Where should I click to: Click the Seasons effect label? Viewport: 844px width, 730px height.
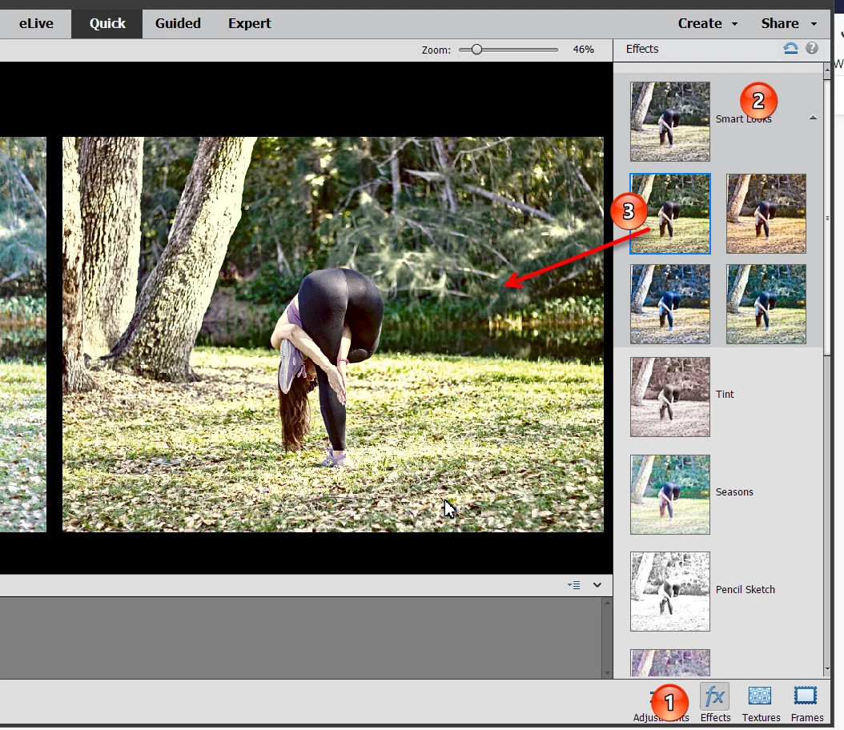pos(734,492)
